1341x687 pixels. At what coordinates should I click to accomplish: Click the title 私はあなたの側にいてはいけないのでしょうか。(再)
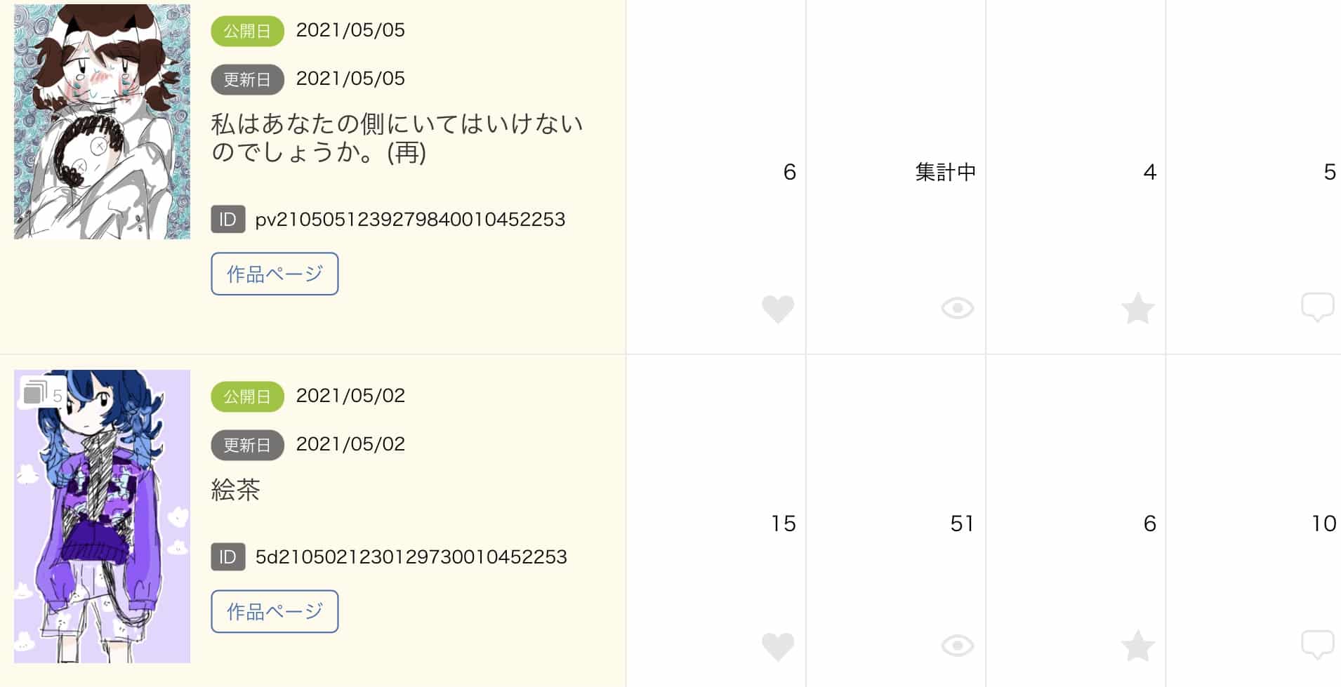(397, 138)
